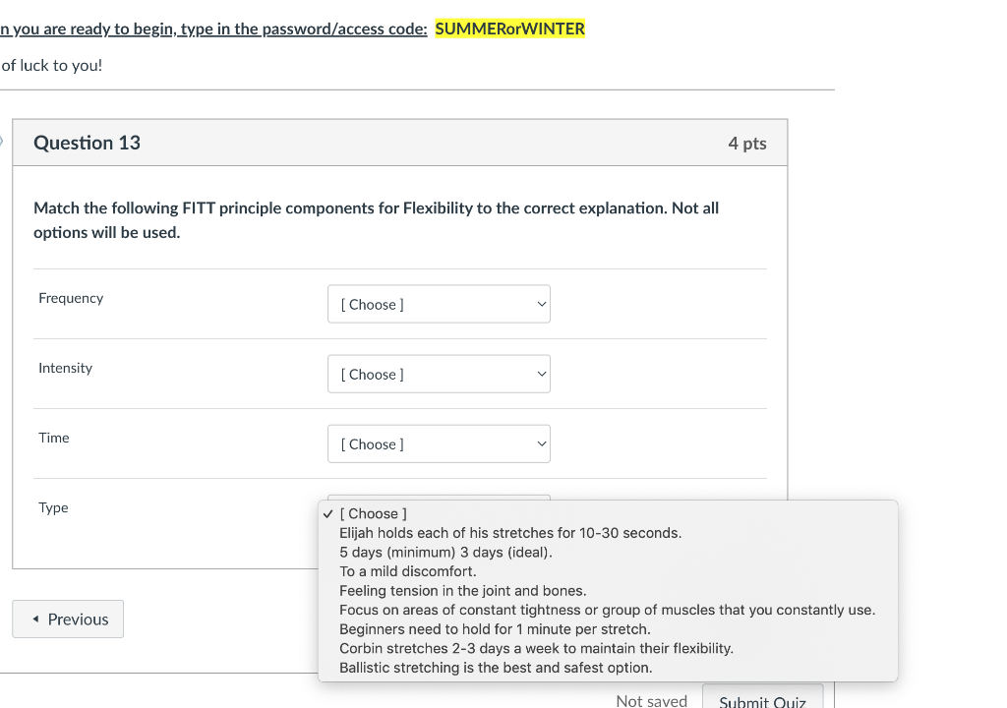Click the highlighted SUMMERorWINTER access code

(x=509, y=29)
